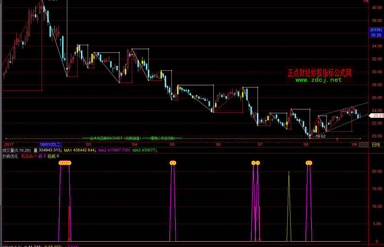Click the 抄底优化 indicator name
The image size is (384, 247).
click(x=9, y=156)
